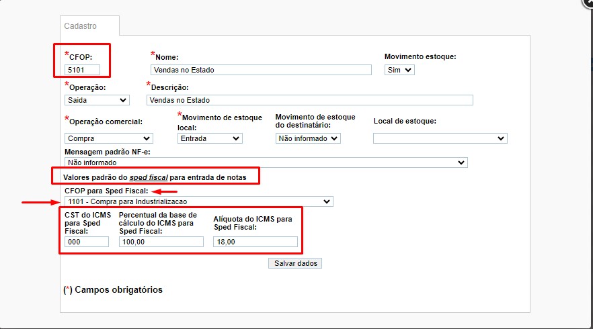The height and width of the screenshot is (329, 593).
Task: Click the Mensagem padrão NF-e label
Action: pyautogui.click(x=108, y=152)
